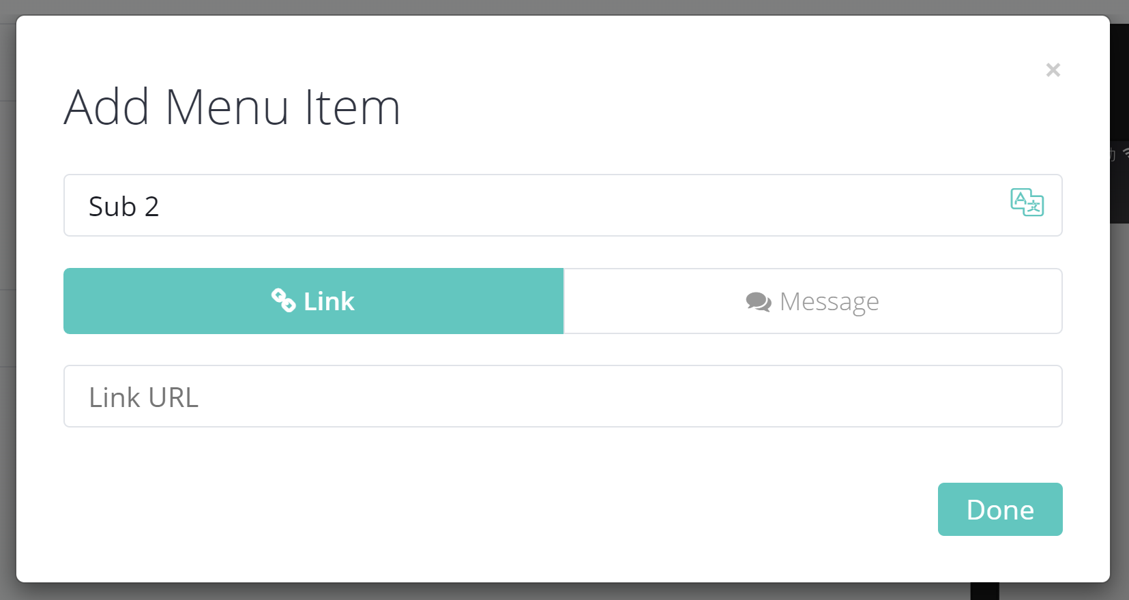Click the "Add Menu Item" heading
The height and width of the screenshot is (600, 1129).
coord(232,107)
